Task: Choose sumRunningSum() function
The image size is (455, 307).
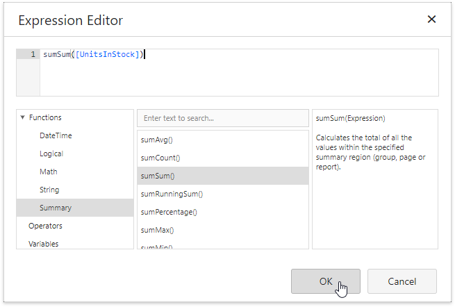Action: 172,194
